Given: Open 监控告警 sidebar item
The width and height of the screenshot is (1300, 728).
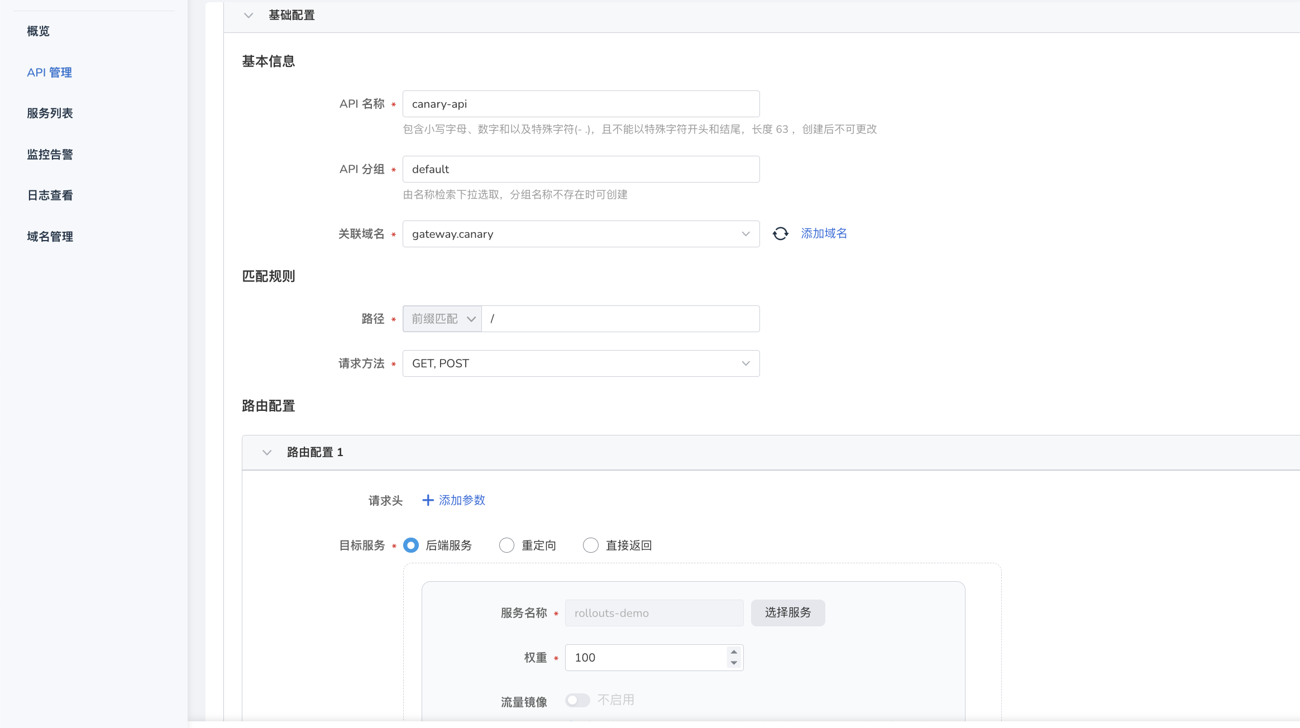Looking at the screenshot, I should pyautogui.click(x=50, y=155).
